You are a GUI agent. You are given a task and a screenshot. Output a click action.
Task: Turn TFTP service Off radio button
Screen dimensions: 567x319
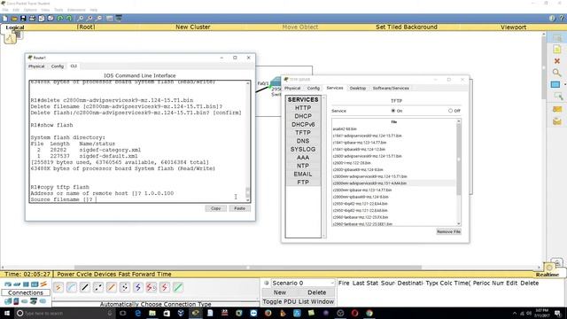450,111
